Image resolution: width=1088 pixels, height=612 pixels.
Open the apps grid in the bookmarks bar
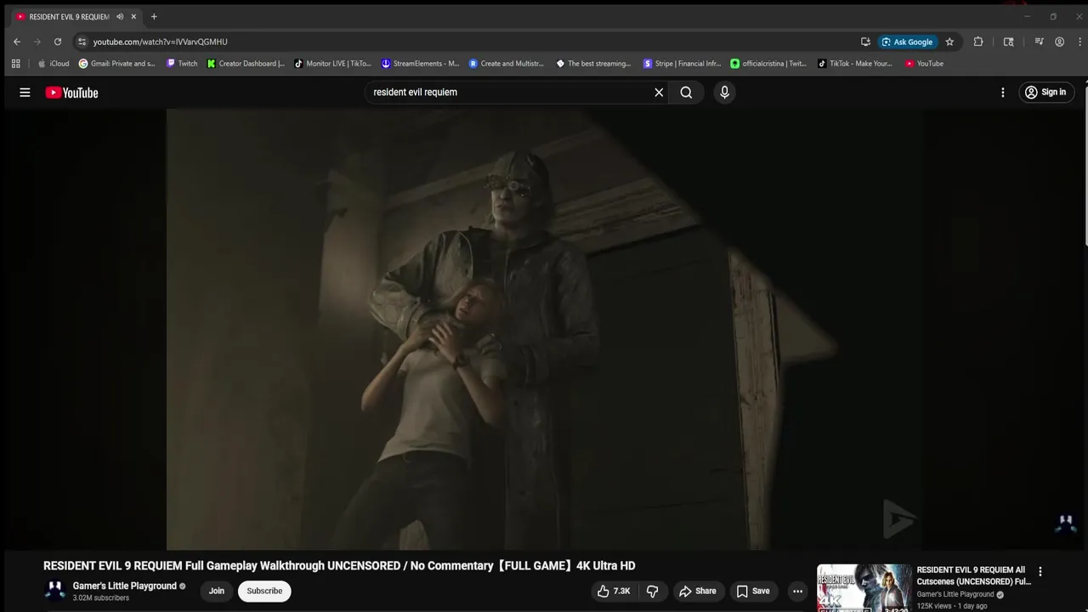[15, 63]
